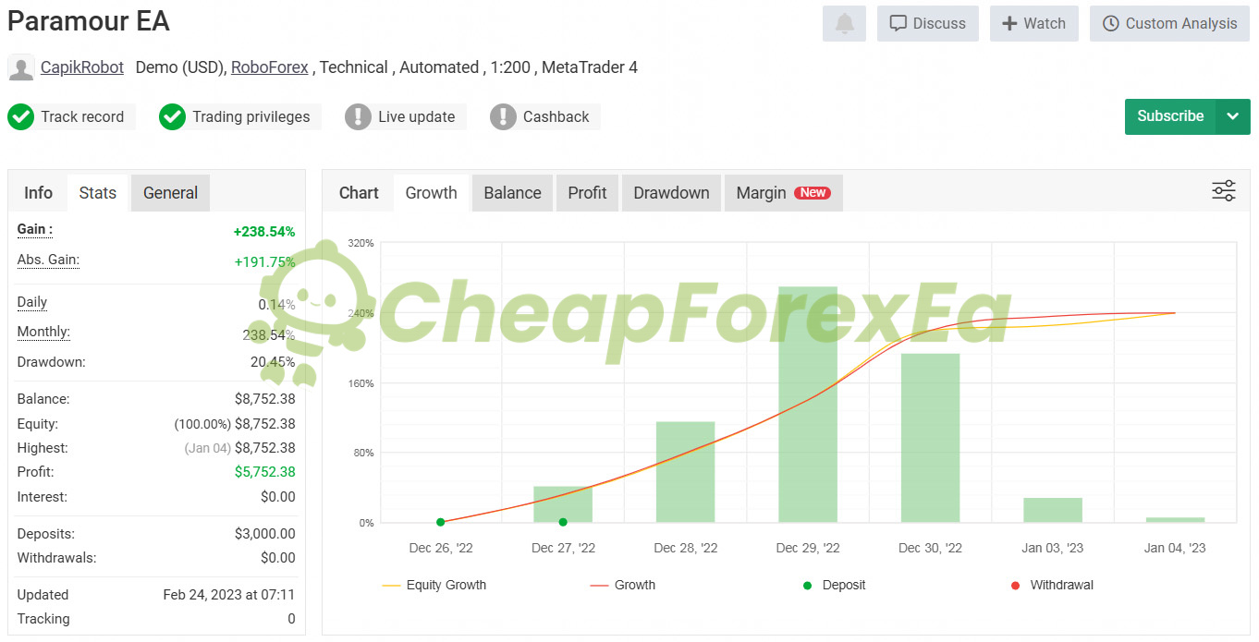Click the Jan 03 green bar
Screen dimensions: 1259x642
pyautogui.click(x=1053, y=510)
